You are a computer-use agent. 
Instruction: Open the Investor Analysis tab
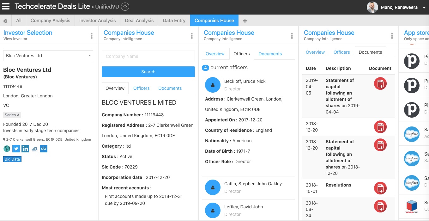tap(97, 21)
